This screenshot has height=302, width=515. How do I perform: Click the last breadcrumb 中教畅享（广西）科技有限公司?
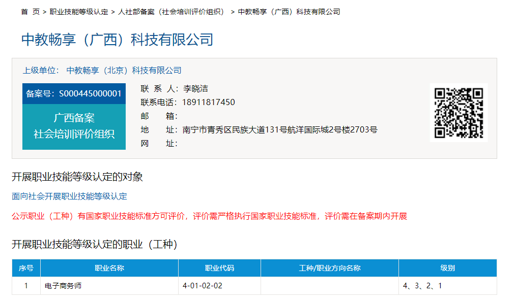tap(289, 12)
